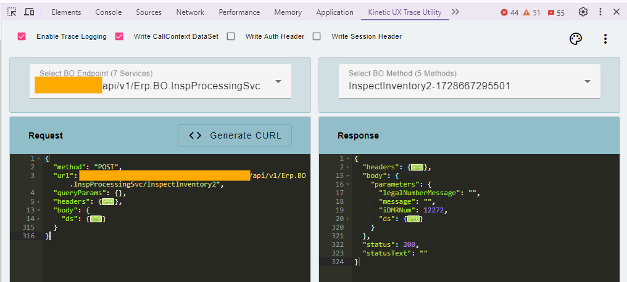The width and height of the screenshot is (627, 282).
Task: Click the inspect element picker icon
Action: pyautogui.click(x=12, y=12)
